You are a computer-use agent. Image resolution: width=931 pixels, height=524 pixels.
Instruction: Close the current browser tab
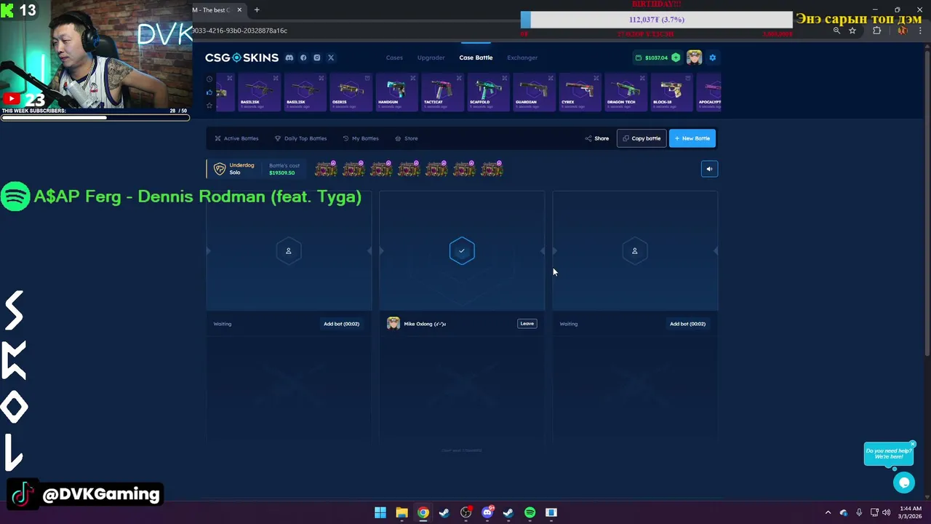tap(239, 10)
